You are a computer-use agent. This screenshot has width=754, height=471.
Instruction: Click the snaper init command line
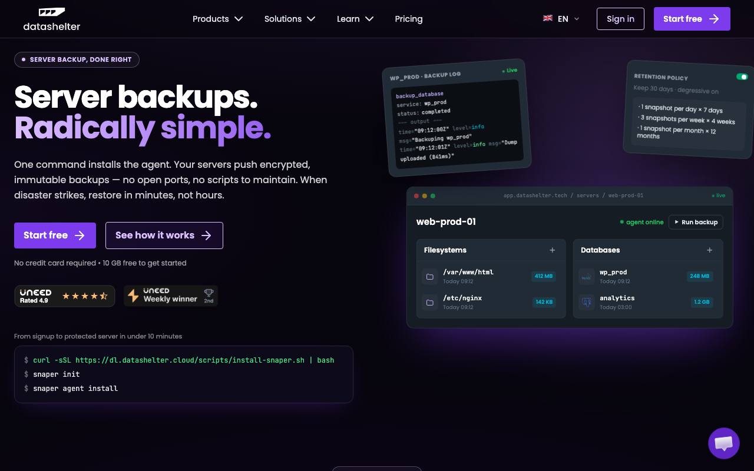(x=52, y=374)
